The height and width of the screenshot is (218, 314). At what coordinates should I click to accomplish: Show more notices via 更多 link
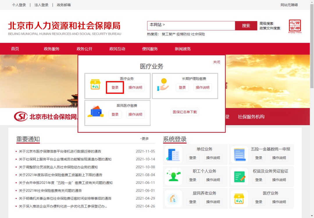tap(144, 139)
